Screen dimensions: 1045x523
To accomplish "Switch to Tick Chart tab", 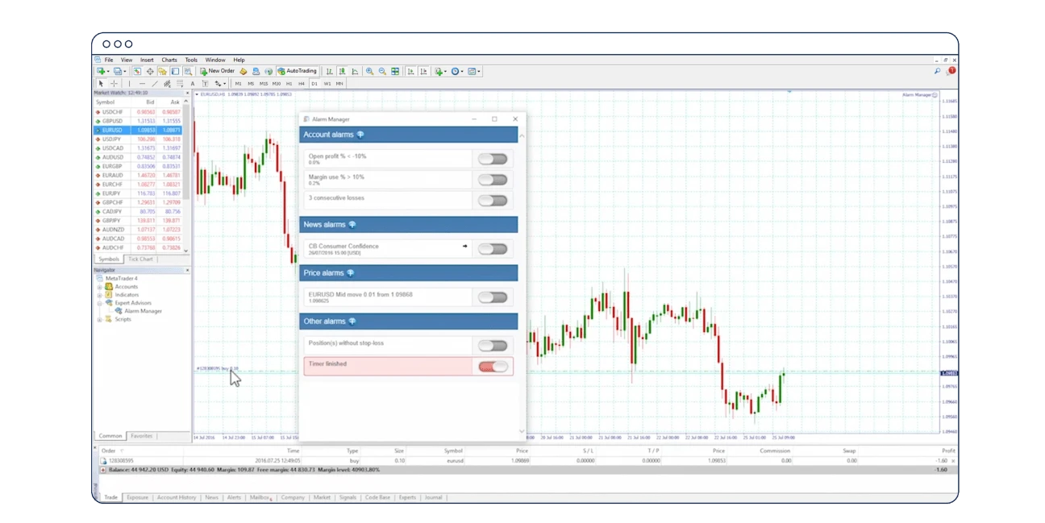I will [140, 259].
